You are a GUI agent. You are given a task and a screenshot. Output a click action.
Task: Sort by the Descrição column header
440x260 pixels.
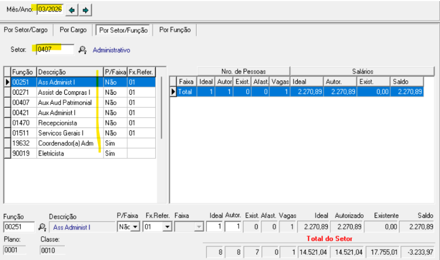pyautogui.click(x=69, y=72)
